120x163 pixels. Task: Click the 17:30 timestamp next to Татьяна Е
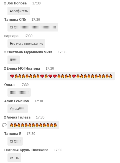[x=31, y=134]
